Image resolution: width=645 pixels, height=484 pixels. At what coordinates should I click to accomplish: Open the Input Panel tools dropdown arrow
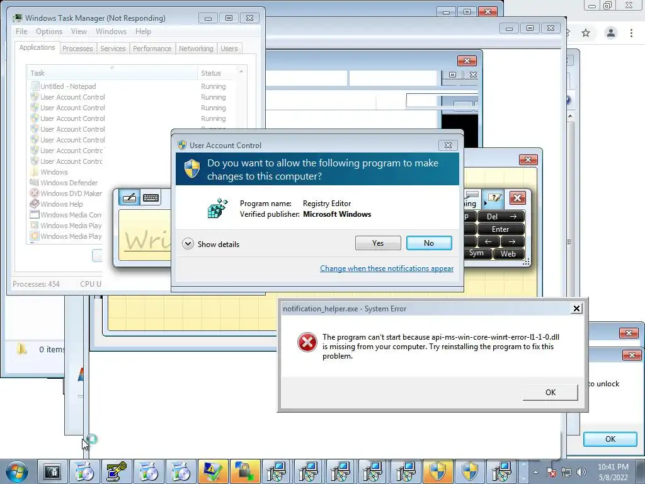[485, 203]
